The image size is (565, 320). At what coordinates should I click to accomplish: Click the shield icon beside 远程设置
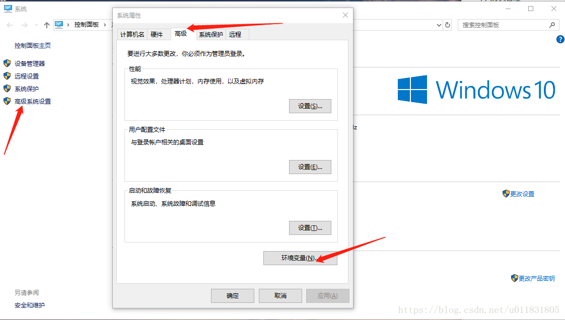click(x=7, y=76)
